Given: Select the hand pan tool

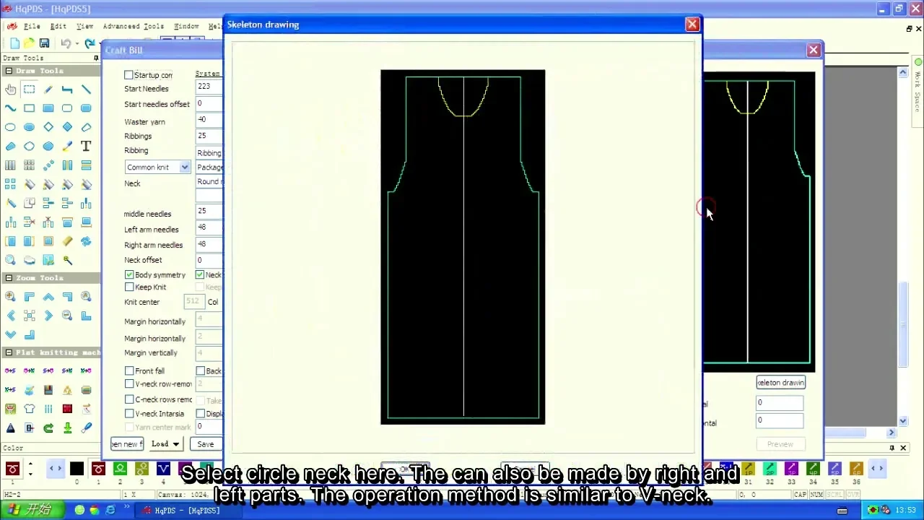Looking at the screenshot, I should click(10, 90).
